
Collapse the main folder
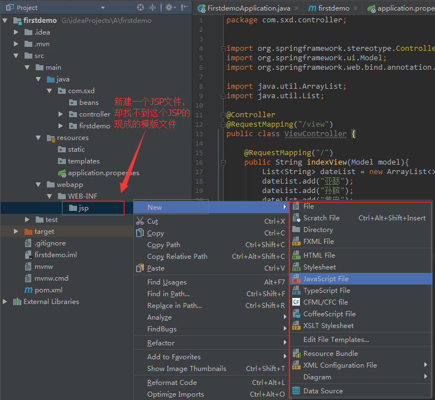click(27, 68)
